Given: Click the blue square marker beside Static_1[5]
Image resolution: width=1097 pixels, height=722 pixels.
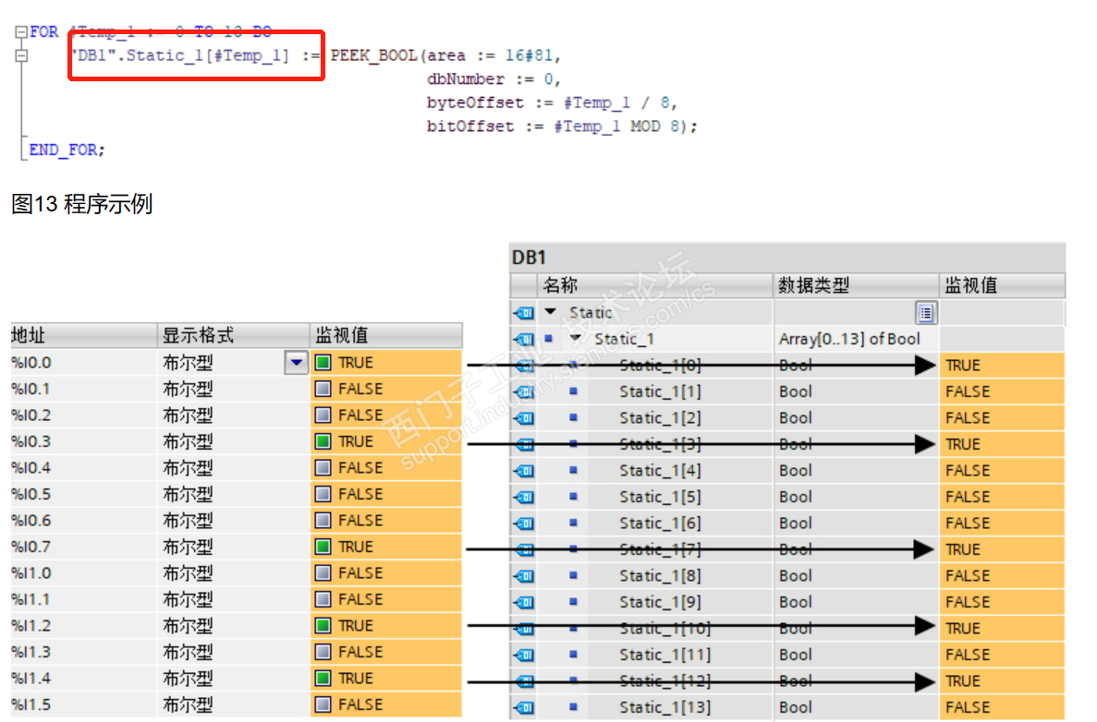Looking at the screenshot, I should 574,496.
